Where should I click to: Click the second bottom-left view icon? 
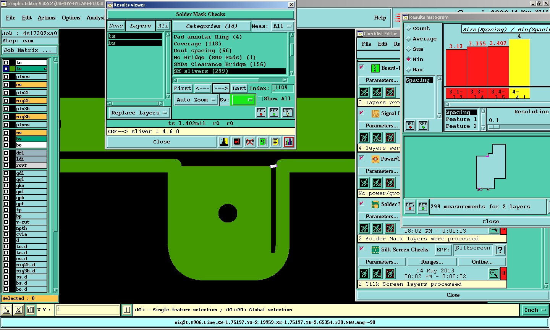point(19,310)
